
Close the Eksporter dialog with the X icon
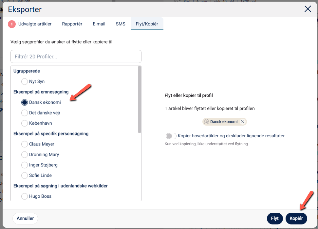point(308,9)
